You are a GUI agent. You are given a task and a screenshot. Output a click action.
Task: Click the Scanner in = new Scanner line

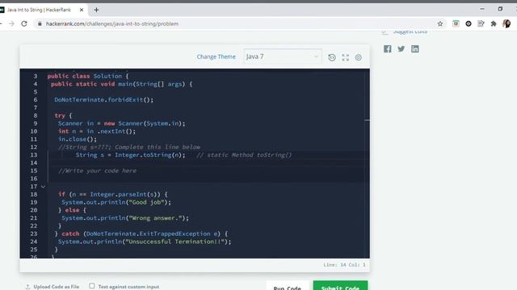(x=122, y=123)
